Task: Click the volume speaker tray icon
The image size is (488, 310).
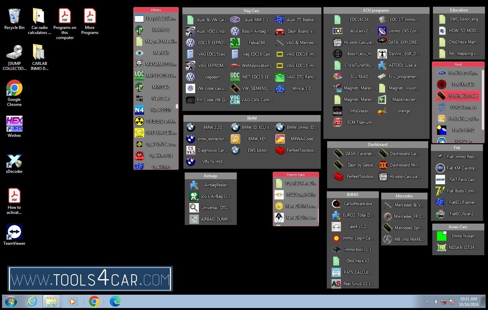Action: [x=436, y=302]
